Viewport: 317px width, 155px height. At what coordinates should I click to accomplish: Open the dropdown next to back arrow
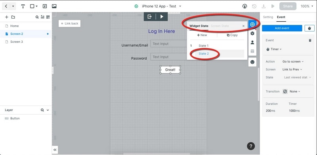[x=13, y=6]
